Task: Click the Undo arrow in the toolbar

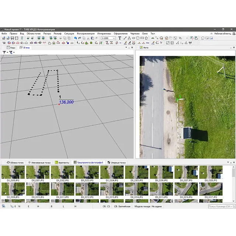Action: coord(75,38)
